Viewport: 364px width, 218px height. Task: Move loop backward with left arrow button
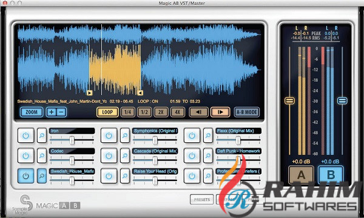tap(199, 112)
